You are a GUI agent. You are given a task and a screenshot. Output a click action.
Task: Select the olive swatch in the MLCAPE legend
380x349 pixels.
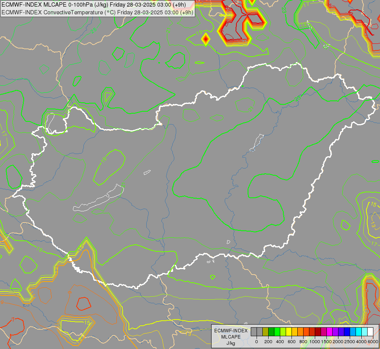(265, 332)
